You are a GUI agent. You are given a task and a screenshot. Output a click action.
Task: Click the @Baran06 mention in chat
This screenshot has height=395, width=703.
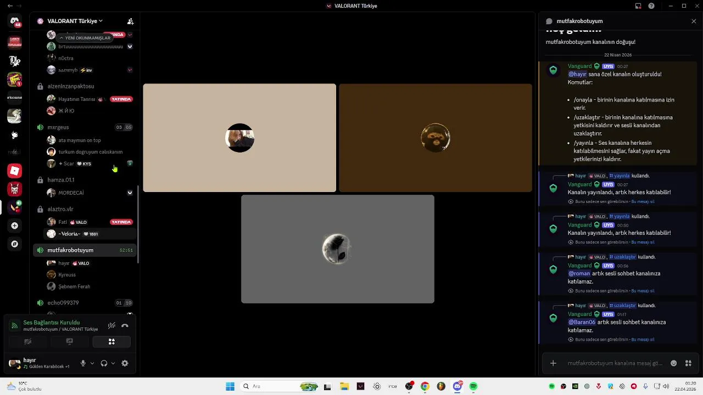click(x=582, y=322)
